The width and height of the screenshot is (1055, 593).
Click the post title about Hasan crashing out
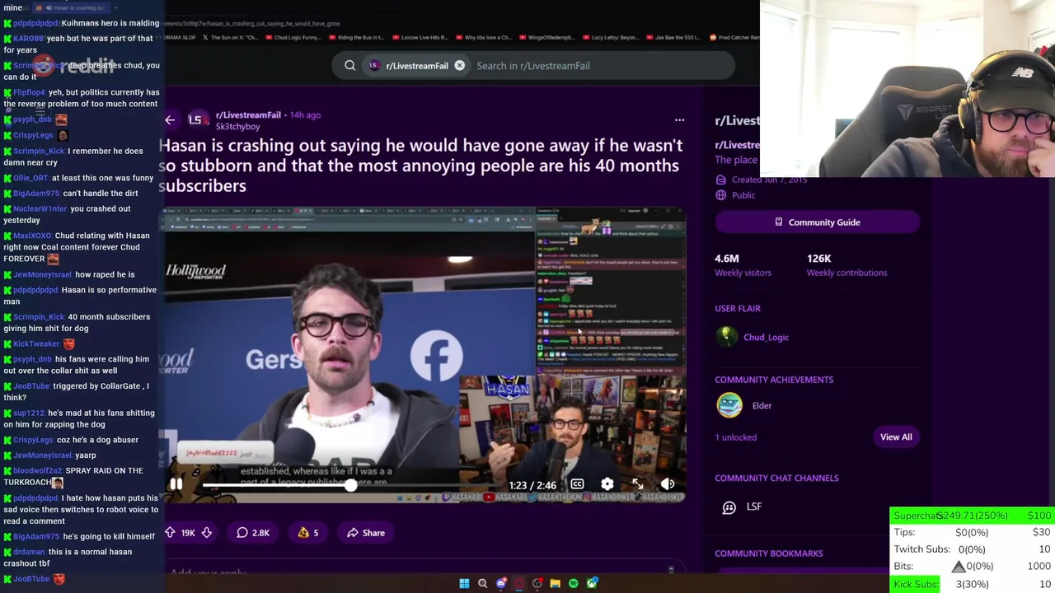420,166
